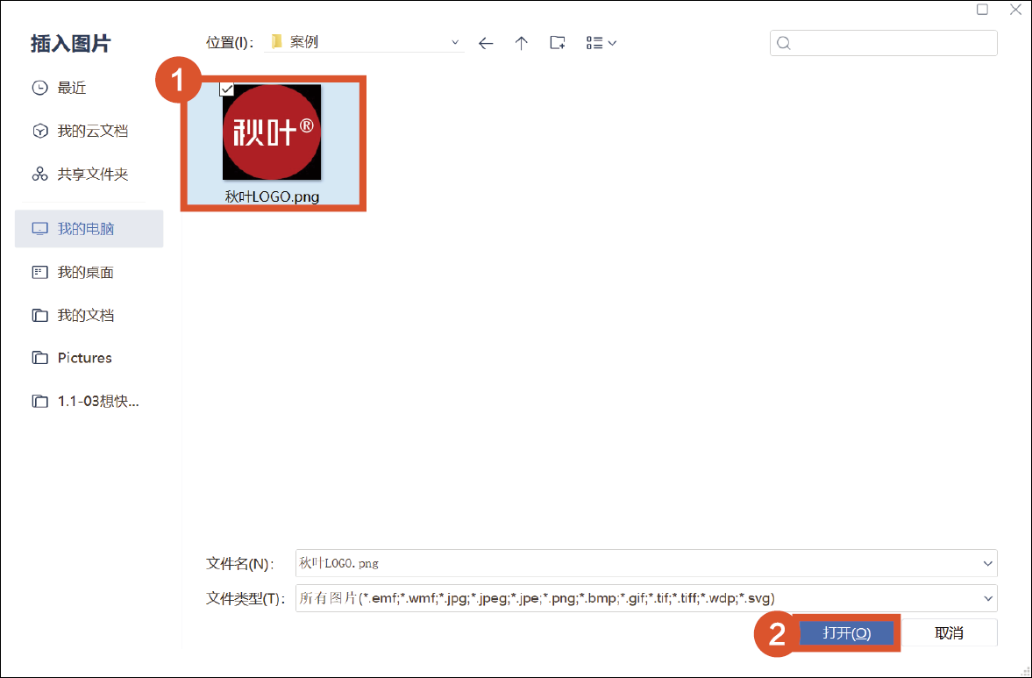Go up one folder level
Viewport: 1032px width, 678px height.
click(x=522, y=43)
